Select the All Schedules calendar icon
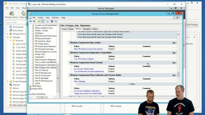The height and width of the screenshot is (115, 205). pos(11,27)
